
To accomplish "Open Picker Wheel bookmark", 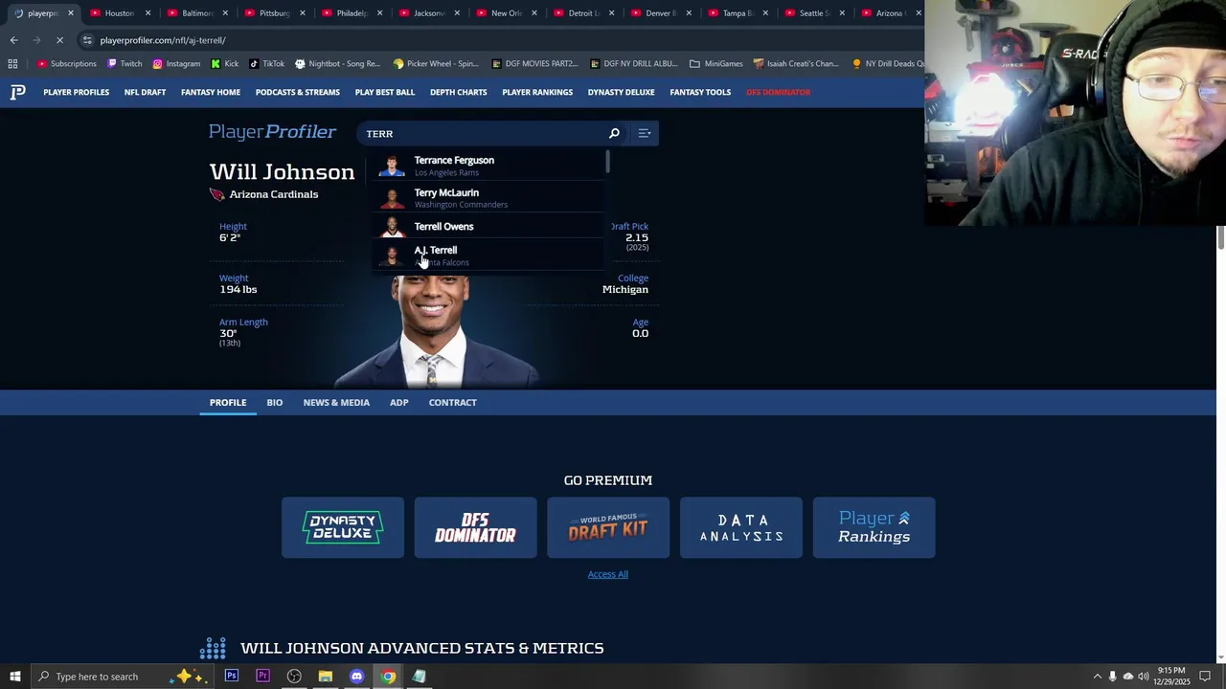I will click(x=437, y=64).
